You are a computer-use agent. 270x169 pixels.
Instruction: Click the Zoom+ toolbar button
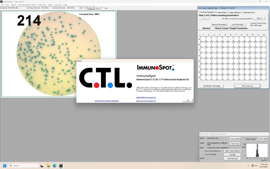(91, 8)
